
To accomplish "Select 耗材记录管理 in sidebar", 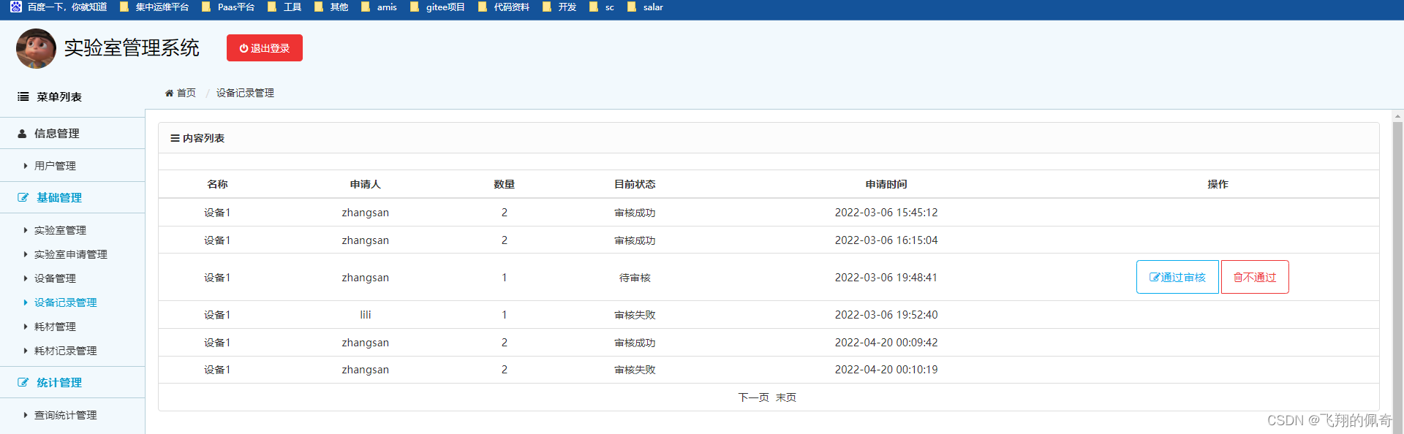I will (65, 351).
